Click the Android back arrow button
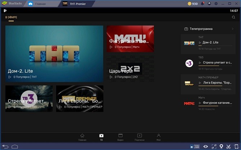 5,146
